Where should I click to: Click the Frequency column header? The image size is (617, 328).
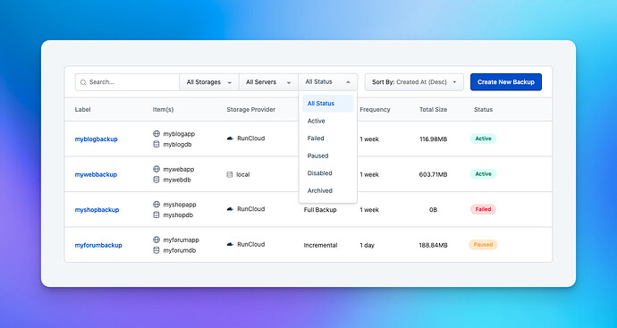375,109
